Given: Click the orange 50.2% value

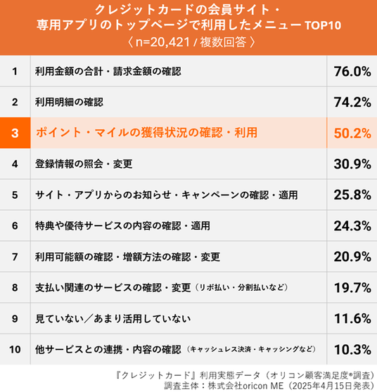Looking at the screenshot, I should [352, 133].
